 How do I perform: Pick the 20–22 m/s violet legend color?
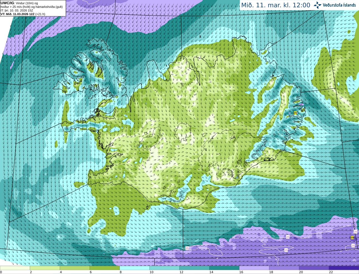(x=314, y=268)
